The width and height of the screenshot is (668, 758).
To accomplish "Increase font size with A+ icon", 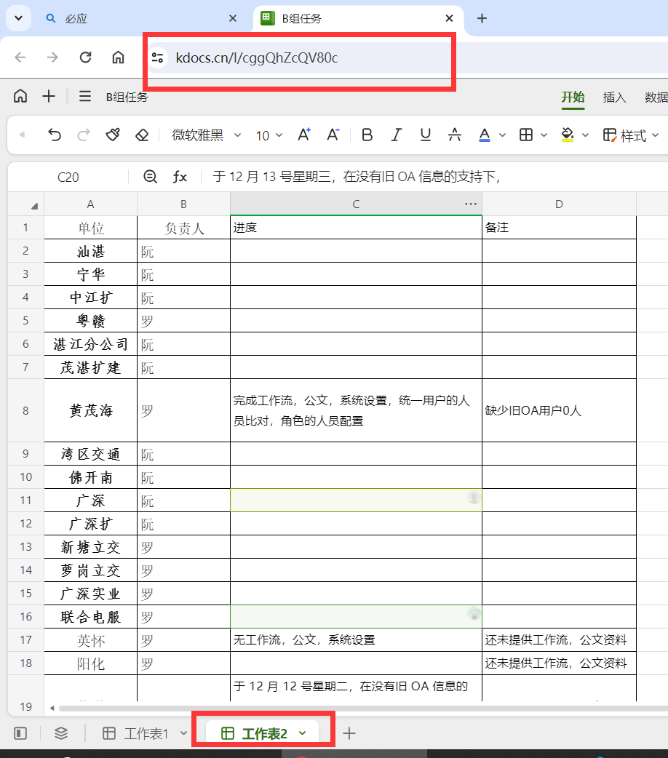I will [x=303, y=135].
